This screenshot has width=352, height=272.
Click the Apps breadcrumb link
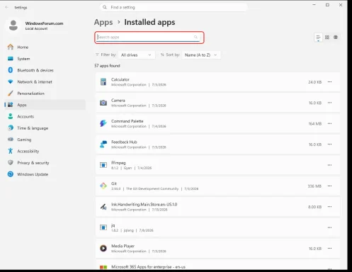click(103, 22)
